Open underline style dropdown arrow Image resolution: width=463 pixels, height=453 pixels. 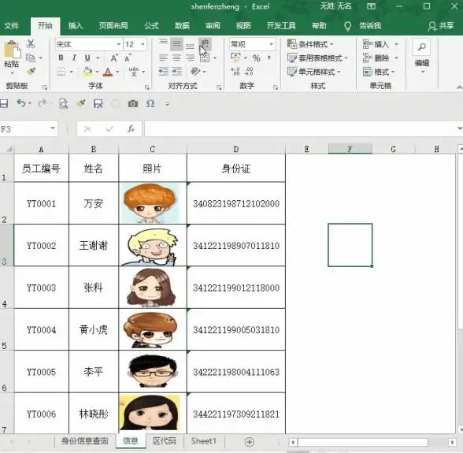pos(98,58)
